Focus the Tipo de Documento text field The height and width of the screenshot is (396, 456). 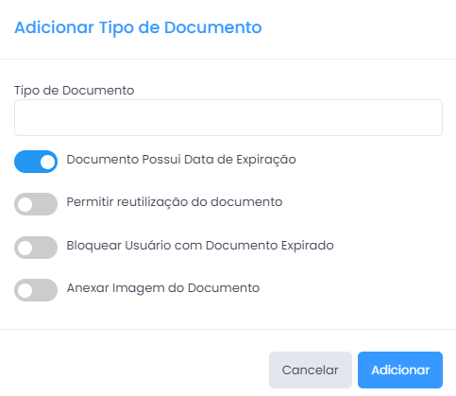pos(228,118)
